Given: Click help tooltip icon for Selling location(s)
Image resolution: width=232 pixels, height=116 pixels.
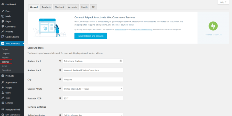Looking at the screenshot, I should click(60, 115).
